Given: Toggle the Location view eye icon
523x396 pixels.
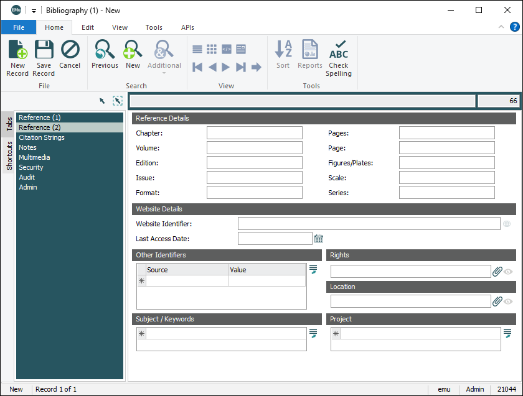Looking at the screenshot, I should coord(509,302).
